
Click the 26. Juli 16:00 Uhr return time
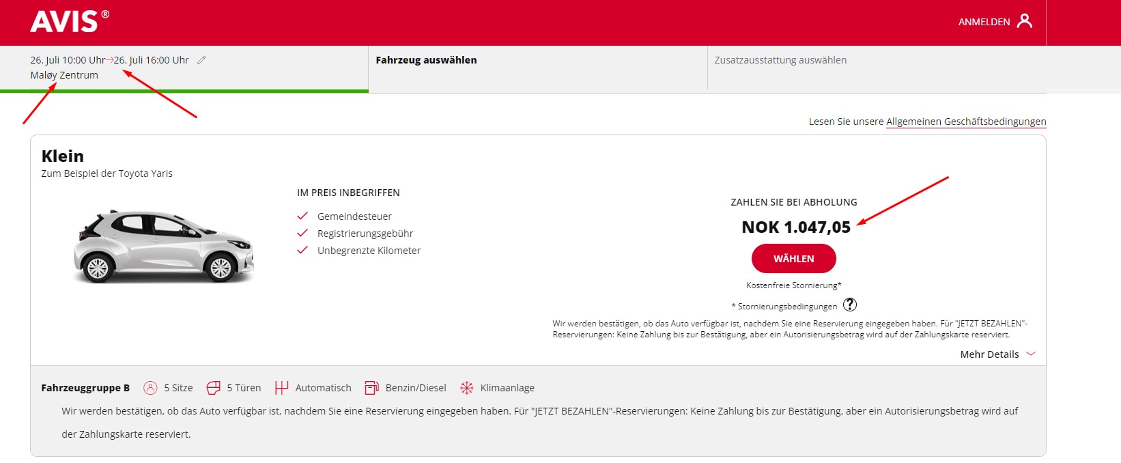pyautogui.click(x=152, y=60)
